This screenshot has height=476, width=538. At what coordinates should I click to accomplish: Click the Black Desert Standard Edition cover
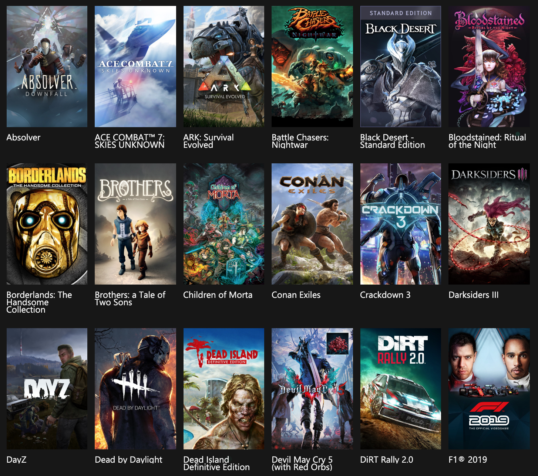pyautogui.click(x=401, y=67)
